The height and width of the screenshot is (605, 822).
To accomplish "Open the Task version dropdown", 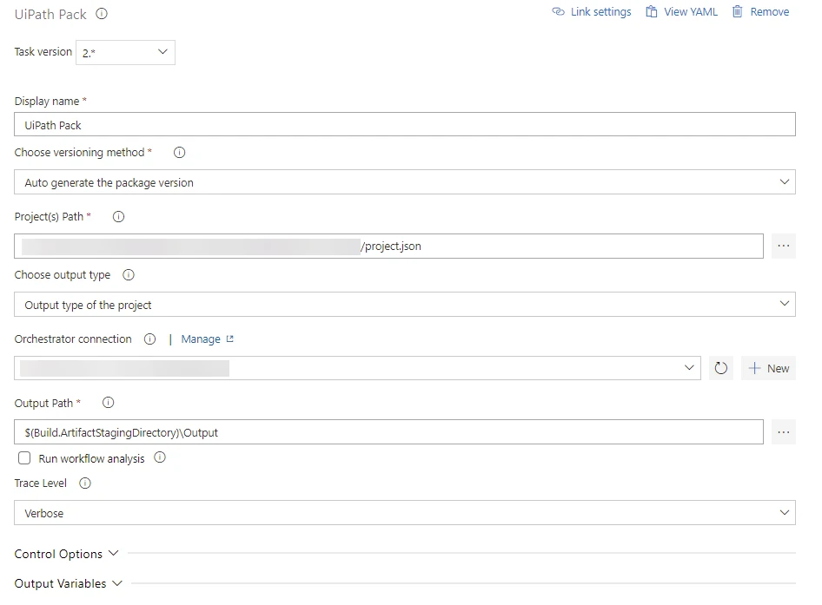I will pos(125,52).
